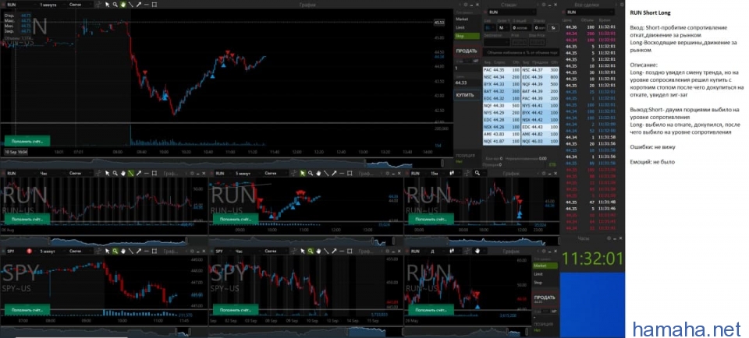The image size is (749, 338).
Task: Click bid row 'NQE 41.87' in order book
Action: (x=502, y=141)
